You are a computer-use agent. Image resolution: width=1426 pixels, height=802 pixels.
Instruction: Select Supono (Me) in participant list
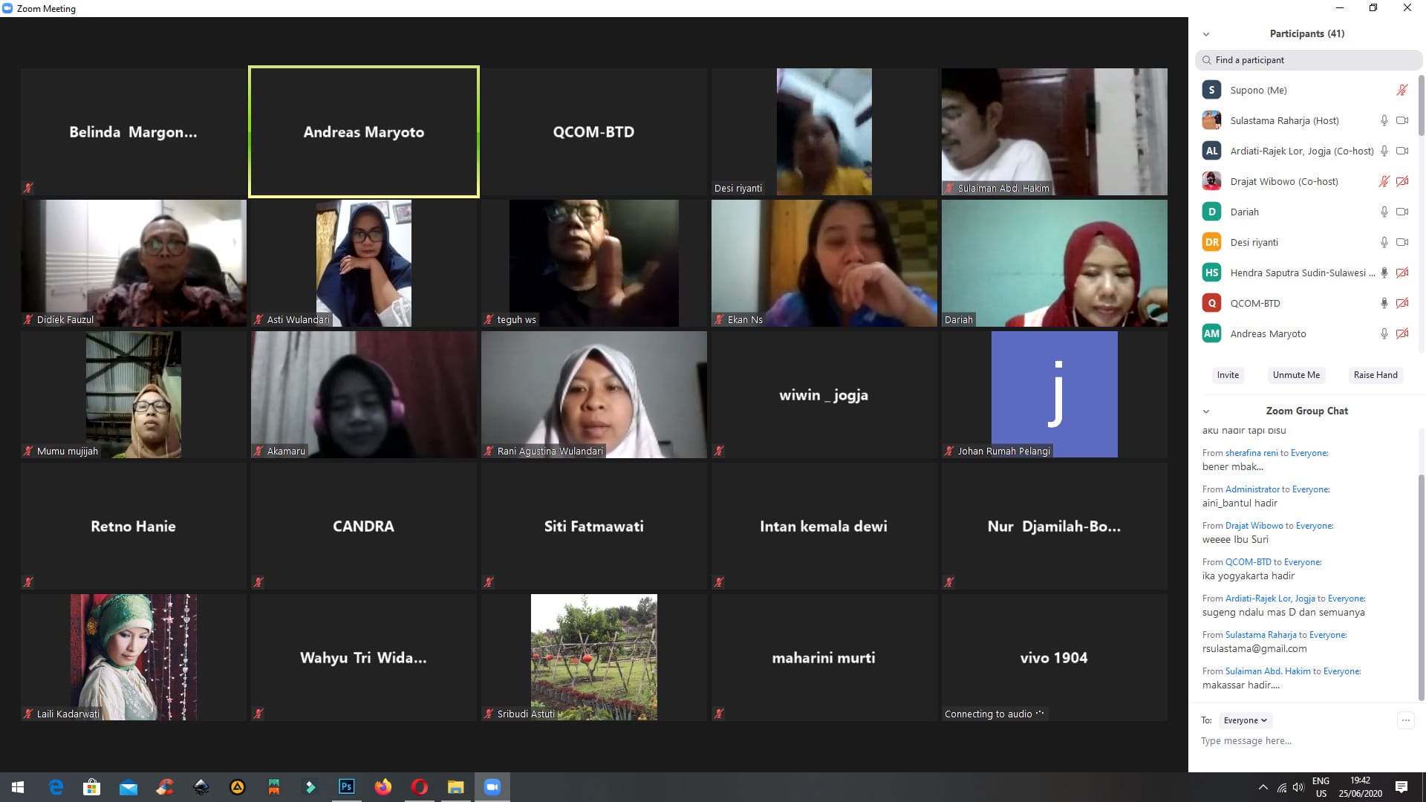(x=1258, y=90)
